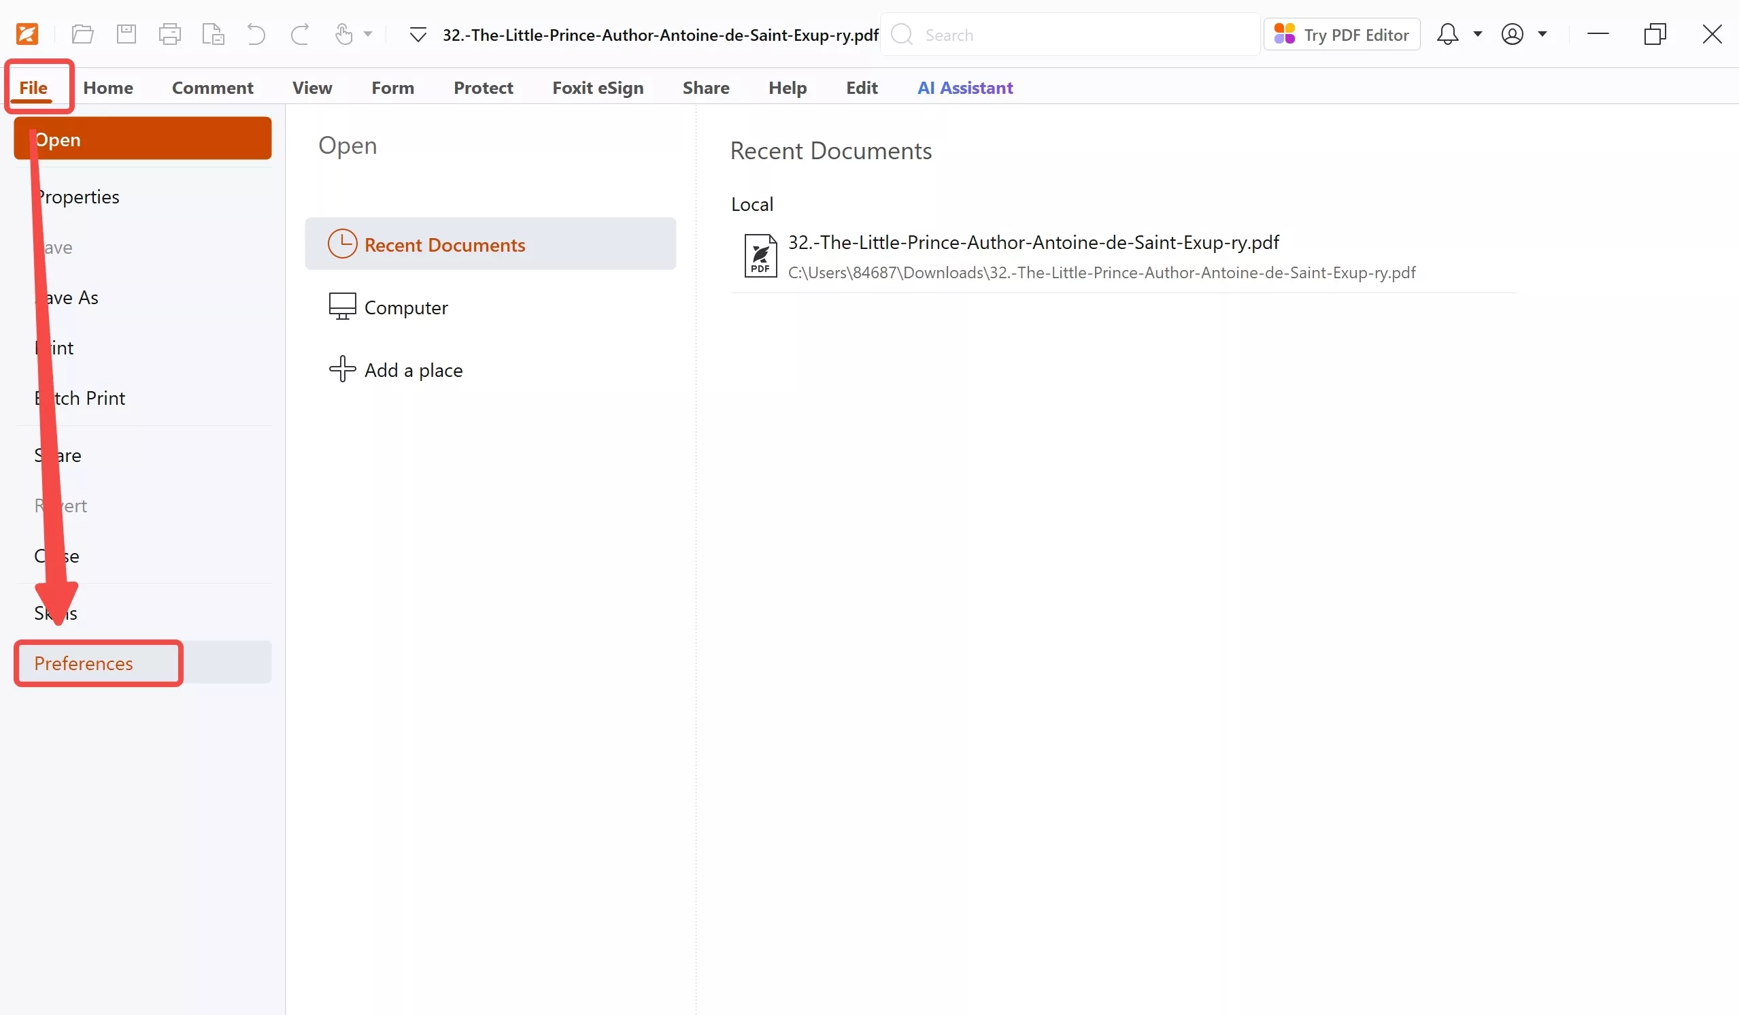Open the Form tab
The image size is (1739, 1015).
click(392, 88)
